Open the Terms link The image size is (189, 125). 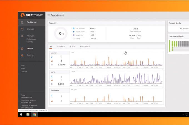click(x=23, y=68)
